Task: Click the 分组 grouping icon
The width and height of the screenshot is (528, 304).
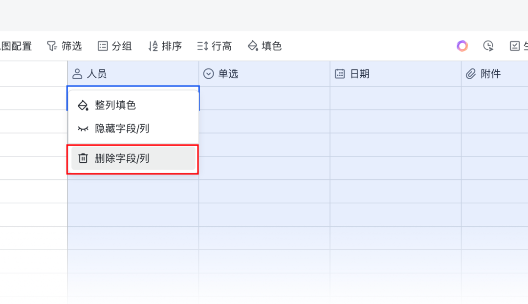Action: (x=103, y=45)
